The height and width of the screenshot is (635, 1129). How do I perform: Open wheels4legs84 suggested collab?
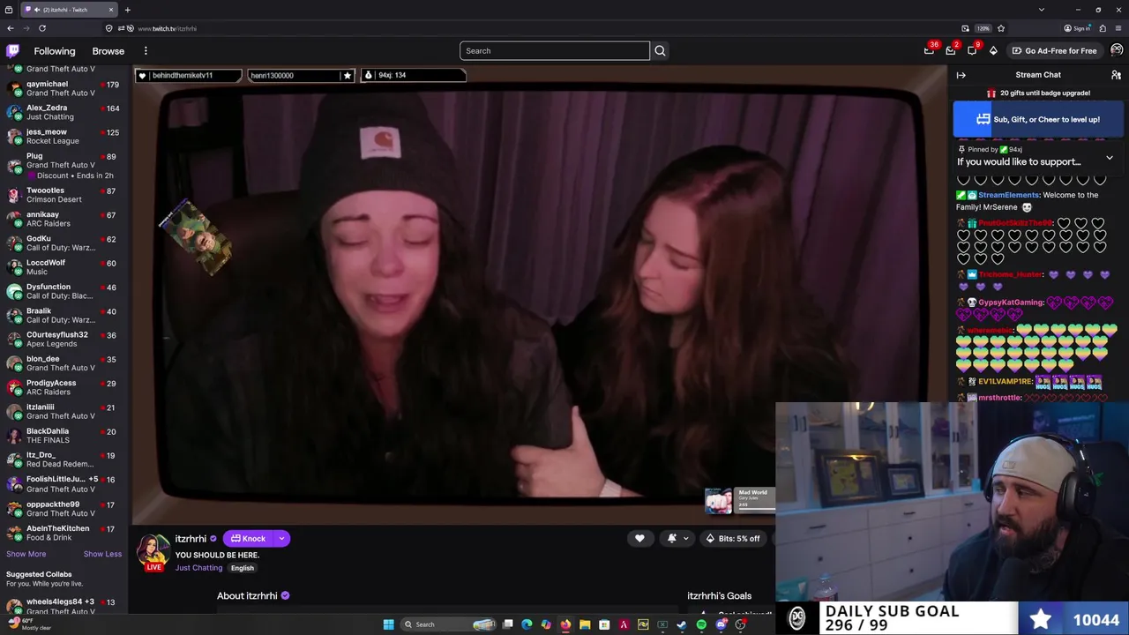[x=62, y=606]
